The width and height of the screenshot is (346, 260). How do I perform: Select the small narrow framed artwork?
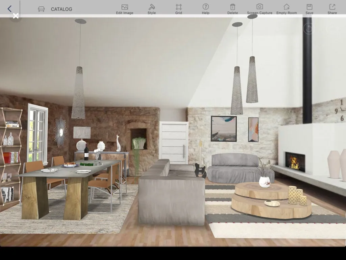coord(253,130)
